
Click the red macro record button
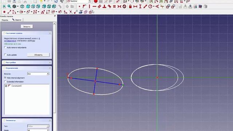tap(96, 1)
